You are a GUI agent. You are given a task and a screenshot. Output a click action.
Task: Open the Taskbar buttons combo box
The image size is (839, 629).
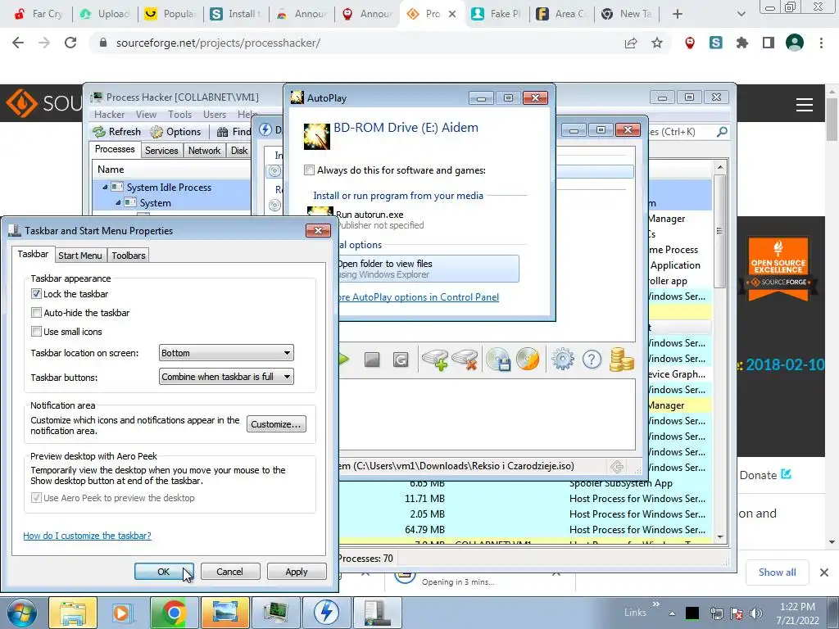[x=226, y=377]
